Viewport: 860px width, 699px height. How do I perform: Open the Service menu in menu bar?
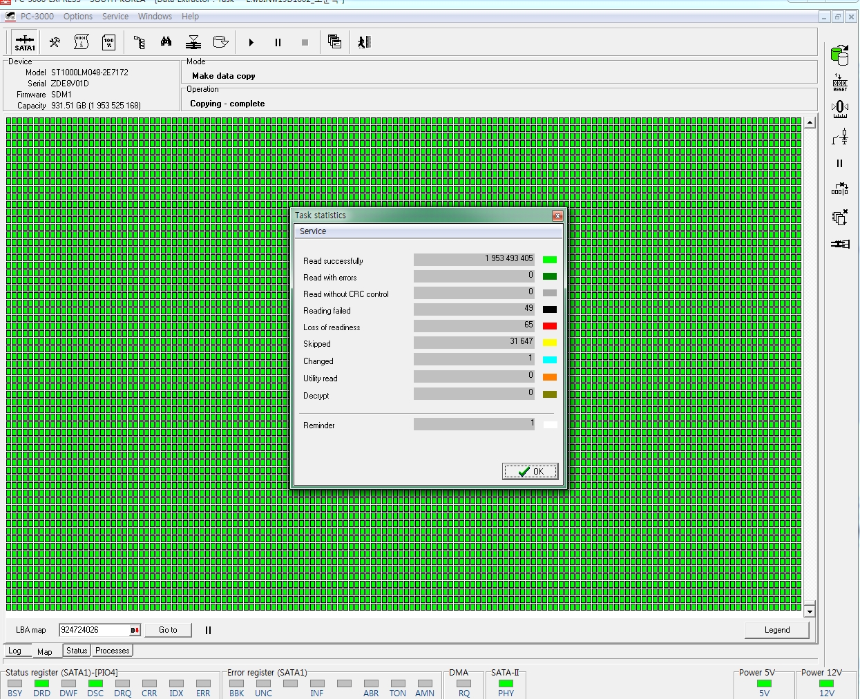pos(115,17)
